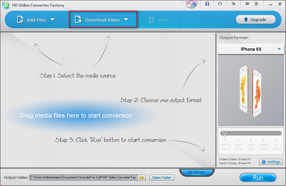Screen dimensions: 286x186
Task: Click the 'Drag media files here' area
Action: pyautogui.click(x=76, y=115)
